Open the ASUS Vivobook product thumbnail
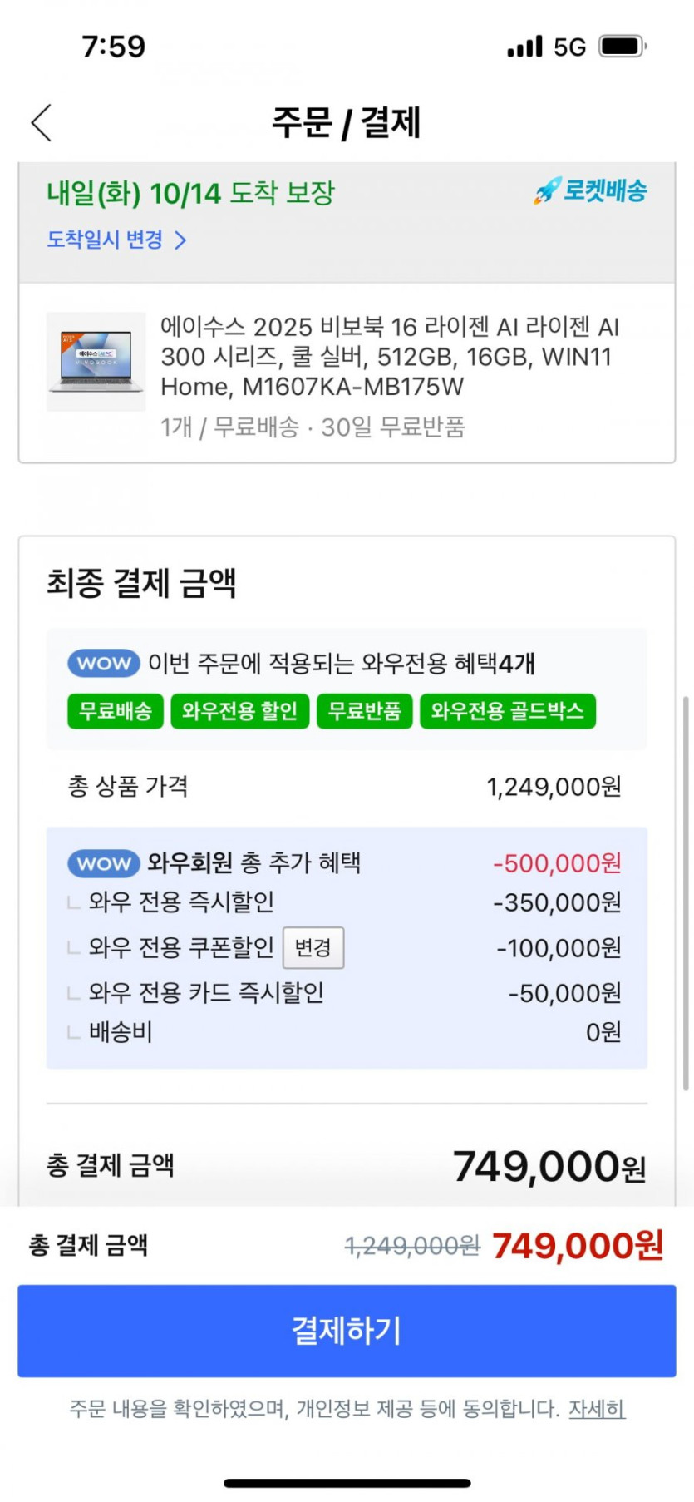This screenshot has width=694, height=1502. click(96, 362)
